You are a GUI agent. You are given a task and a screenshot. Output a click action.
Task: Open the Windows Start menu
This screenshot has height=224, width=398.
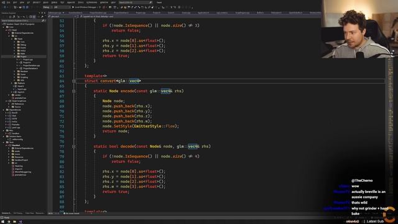pyautogui.click(x=3, y=222)
